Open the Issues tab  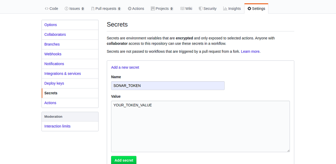[74, 8]
